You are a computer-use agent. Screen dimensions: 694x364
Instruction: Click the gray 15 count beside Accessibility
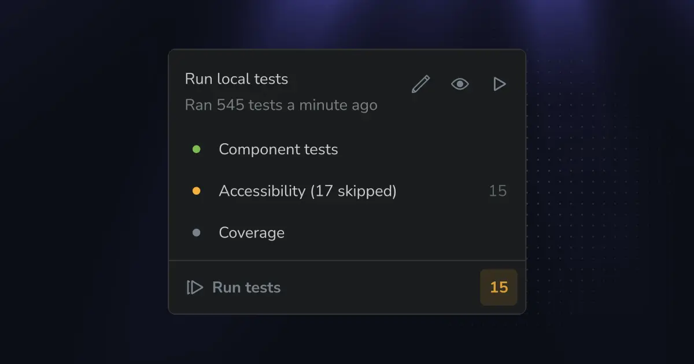(498, 191)
